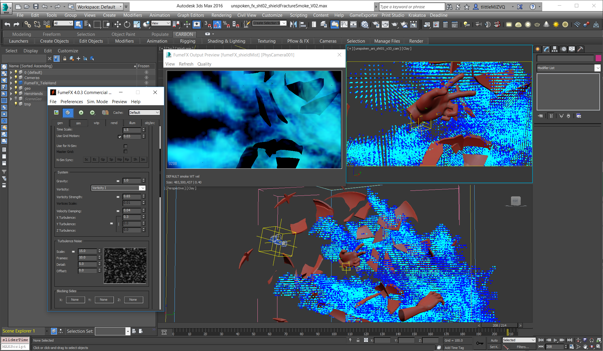Click the Sc N-Sim Sync button
This screenshot has height=351, width=603.
86,160
